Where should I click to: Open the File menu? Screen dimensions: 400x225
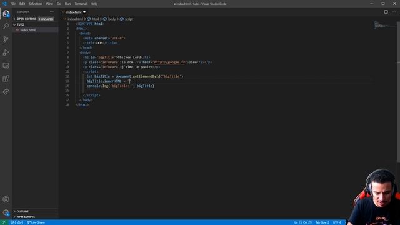tap(13, 4)
